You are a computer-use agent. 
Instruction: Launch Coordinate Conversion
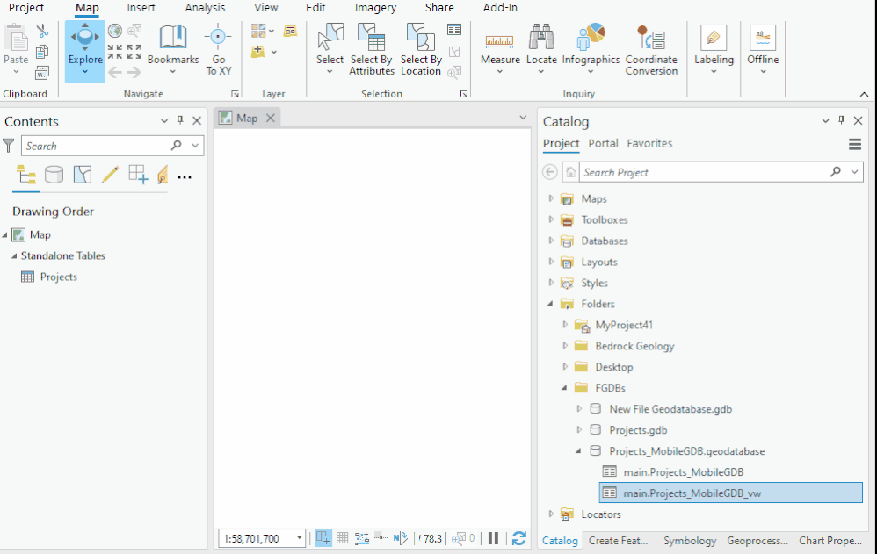coord(651,49)
